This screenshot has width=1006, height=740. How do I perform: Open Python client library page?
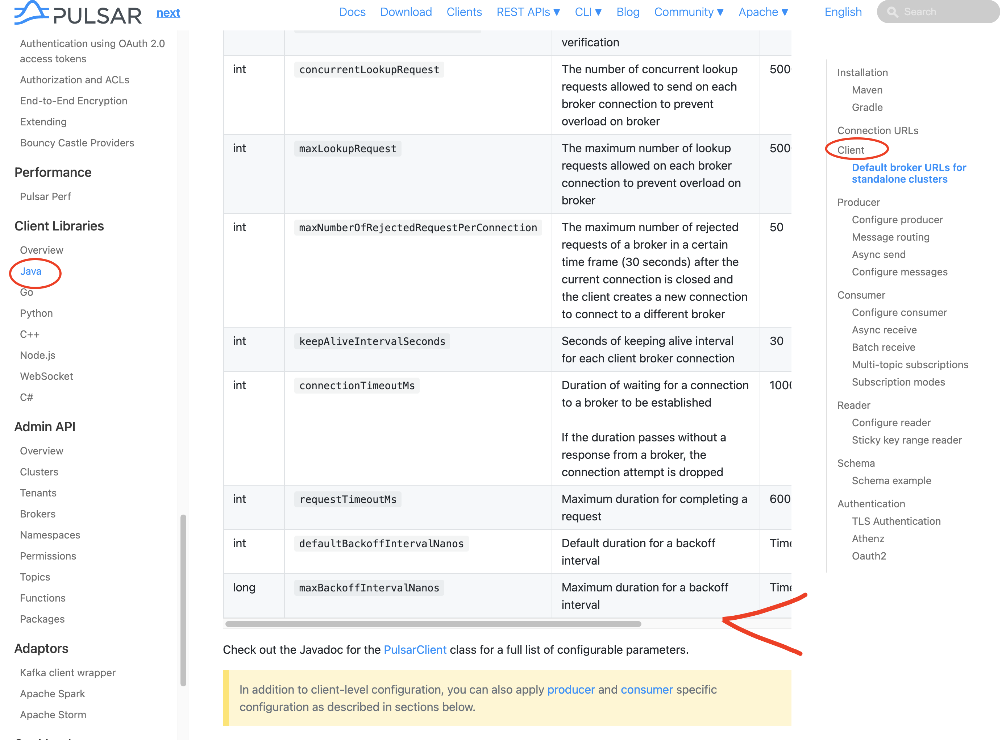[x=36, y=313]
